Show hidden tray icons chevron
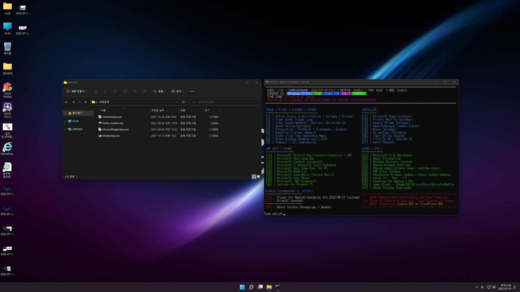The image size is (520, 292). point(476,287)
